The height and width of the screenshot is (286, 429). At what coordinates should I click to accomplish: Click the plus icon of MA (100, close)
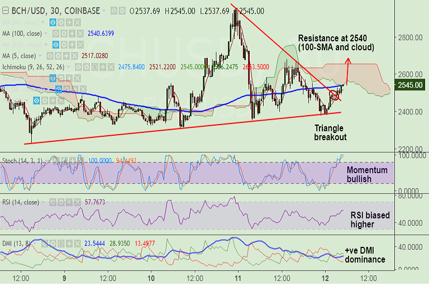[x=72, y=34]
